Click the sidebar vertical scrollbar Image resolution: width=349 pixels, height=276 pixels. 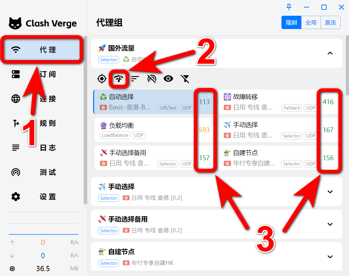click(x=85, y=120)
